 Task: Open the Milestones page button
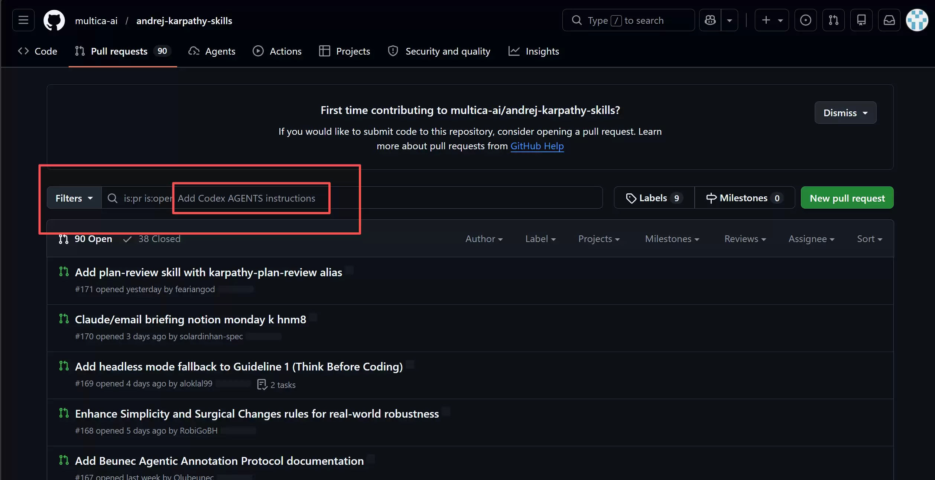(745, 198)
